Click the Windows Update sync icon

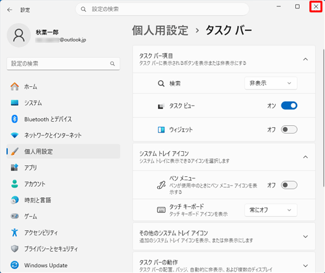[14, 265]
